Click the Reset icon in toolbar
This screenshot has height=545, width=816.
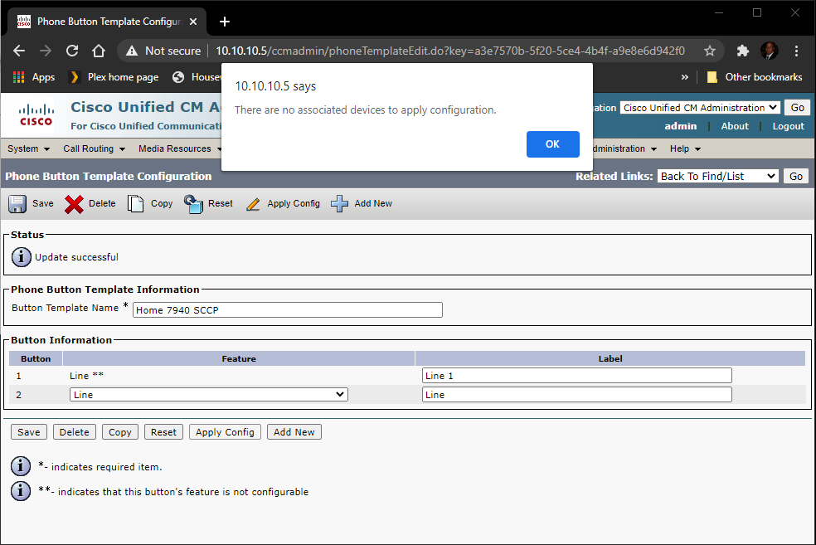[193, 203]
